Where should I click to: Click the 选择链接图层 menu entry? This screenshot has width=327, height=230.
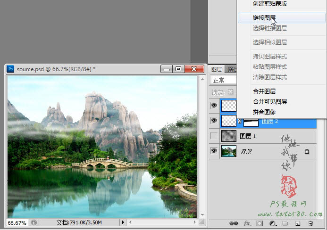[x=270, y=28]
